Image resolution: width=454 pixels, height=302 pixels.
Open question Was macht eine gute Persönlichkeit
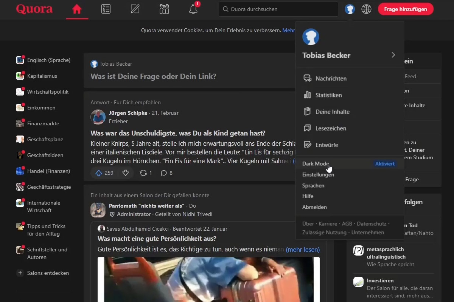point(157,239)
